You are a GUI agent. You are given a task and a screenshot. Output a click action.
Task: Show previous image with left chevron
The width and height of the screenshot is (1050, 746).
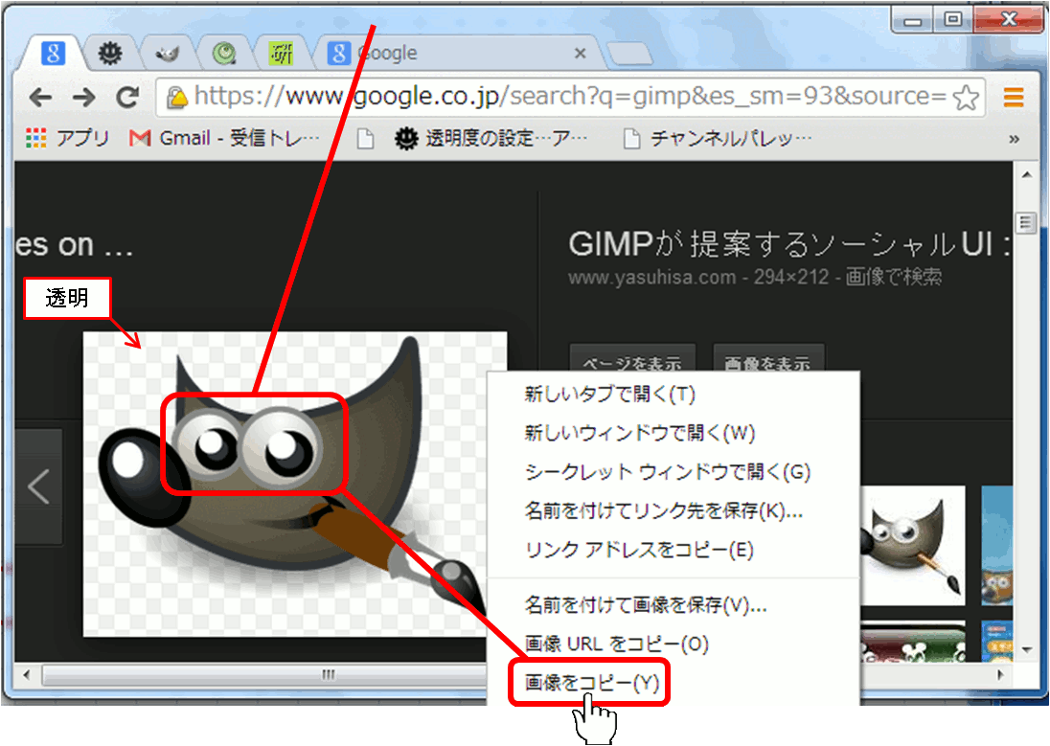click(x=38, y=486)
